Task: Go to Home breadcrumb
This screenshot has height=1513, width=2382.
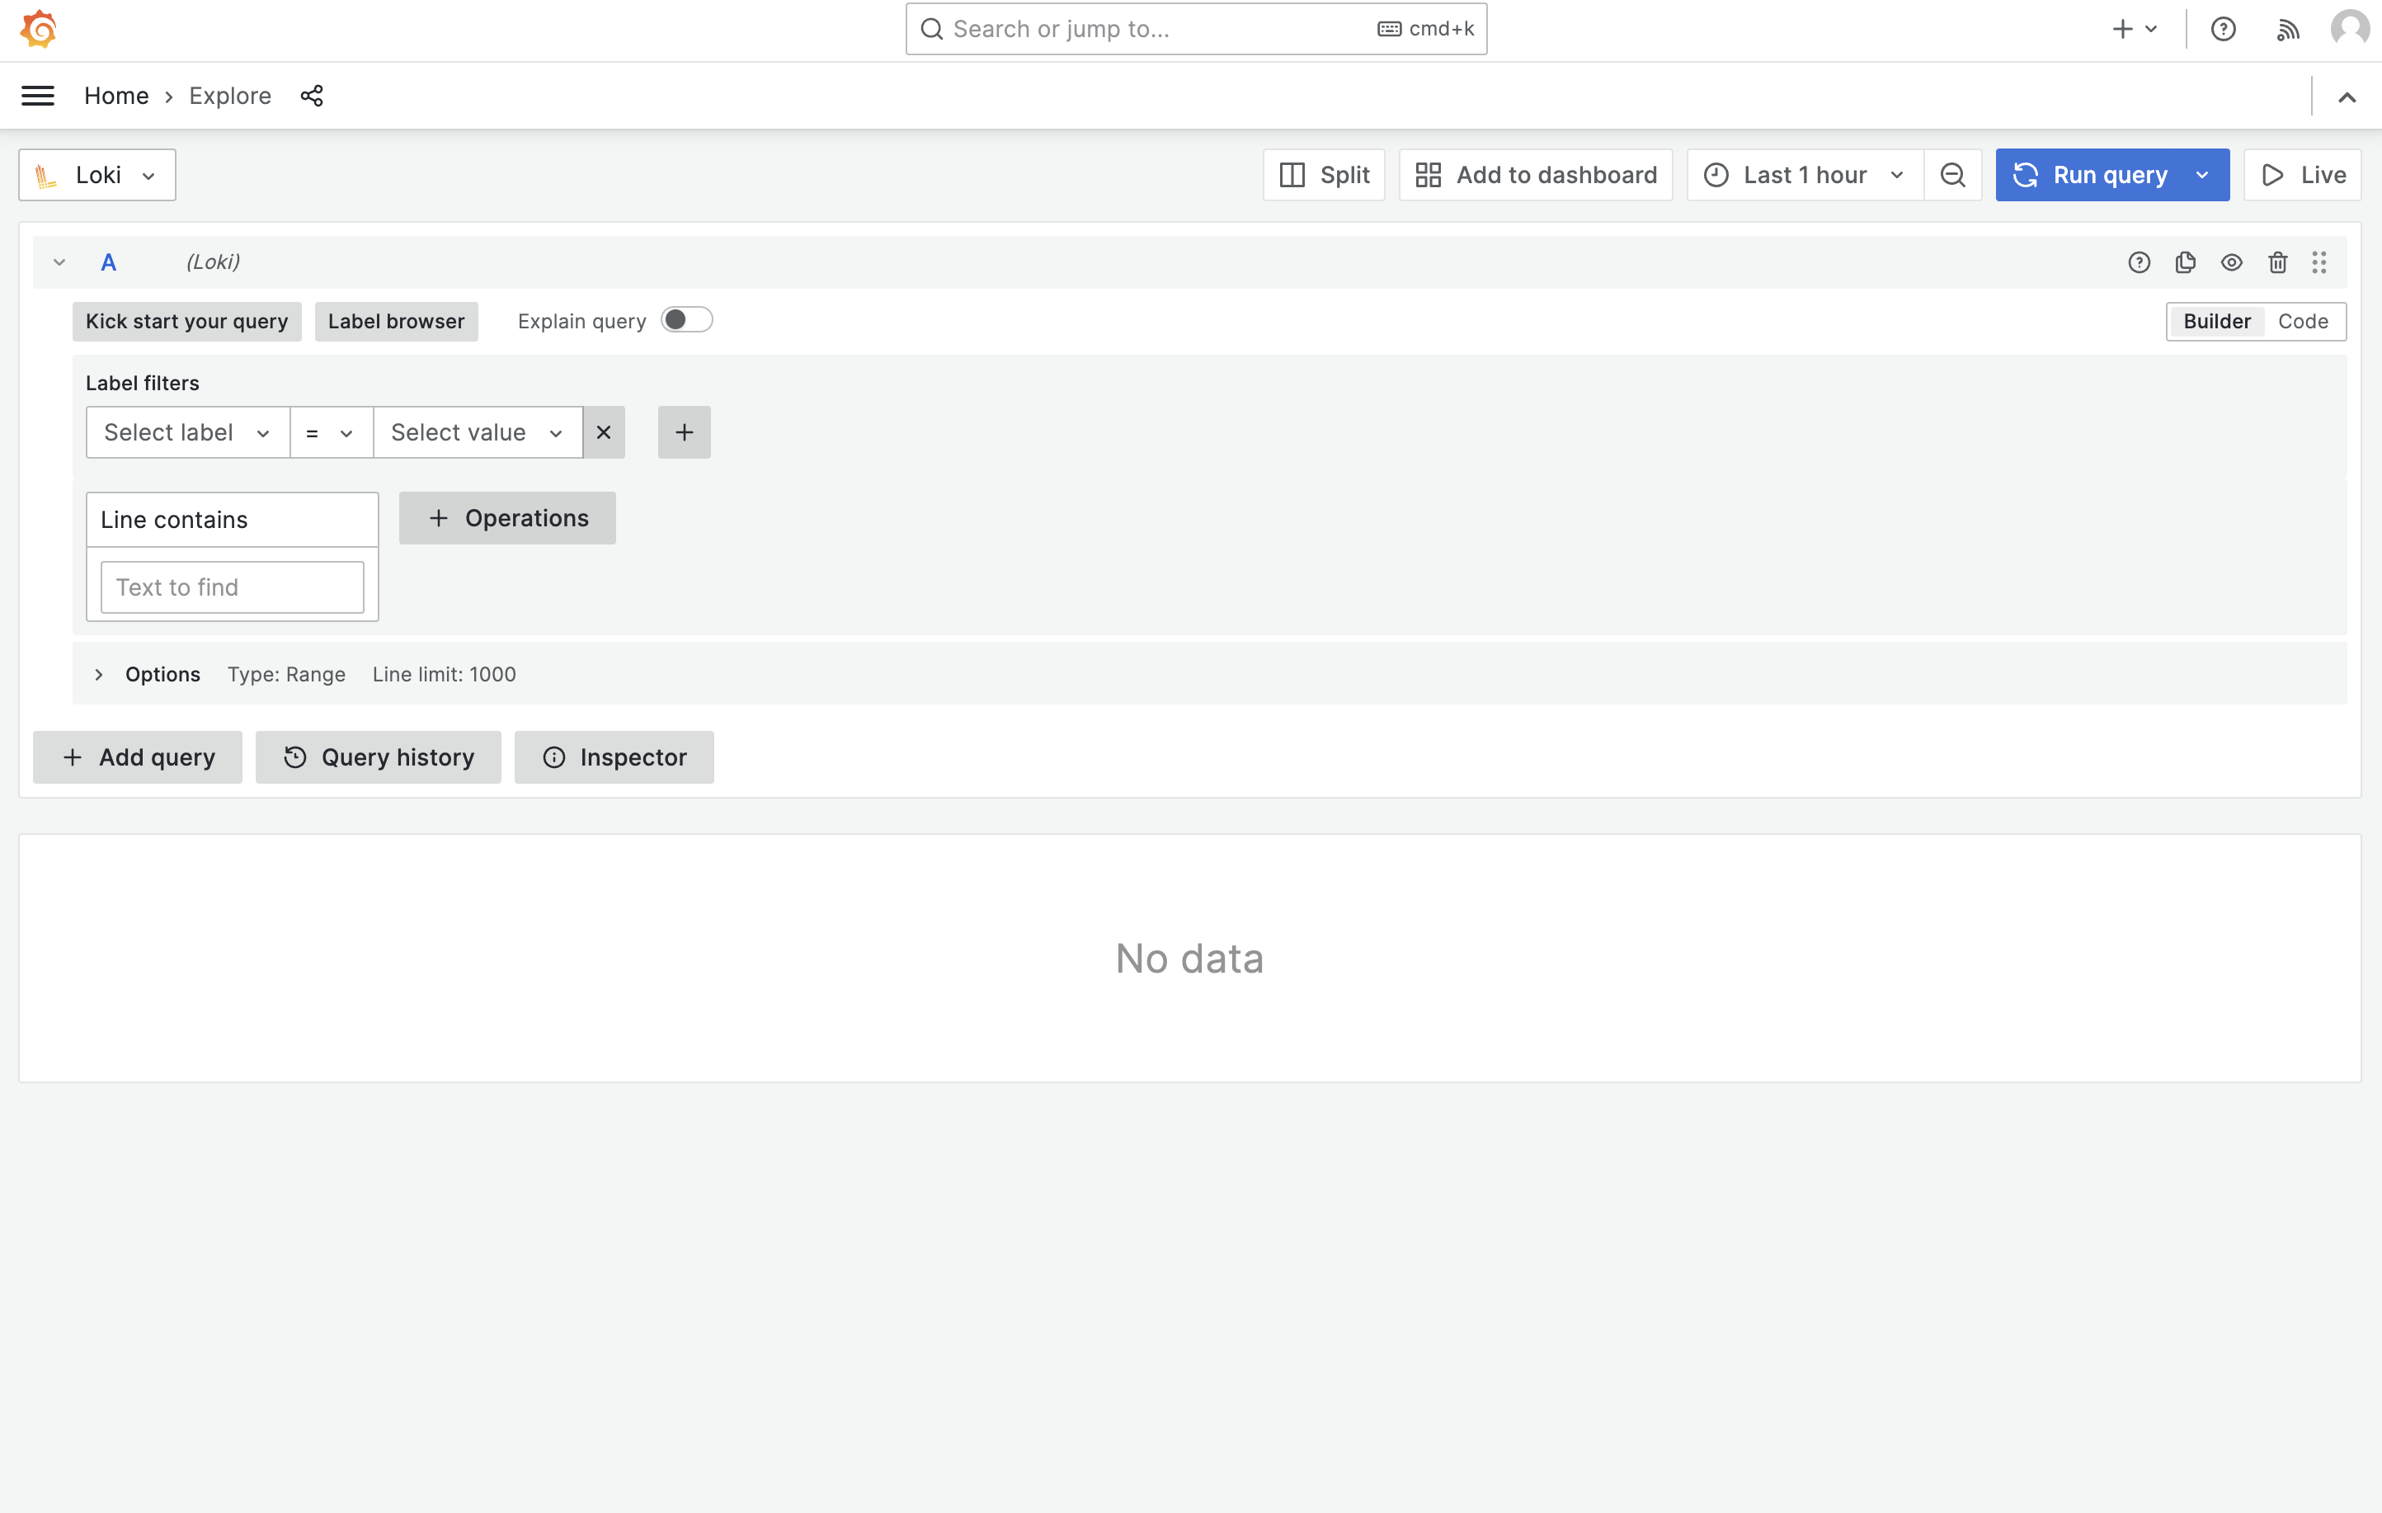Action: coord(115,96)
